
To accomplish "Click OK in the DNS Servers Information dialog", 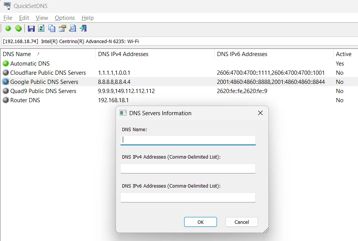I will point(201,222).
